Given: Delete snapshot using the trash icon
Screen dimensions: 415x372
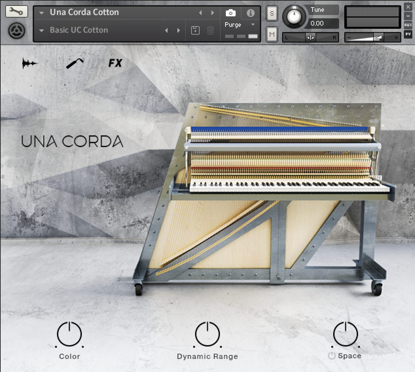Looking at the screenshot, I should (x=210, y=30).
